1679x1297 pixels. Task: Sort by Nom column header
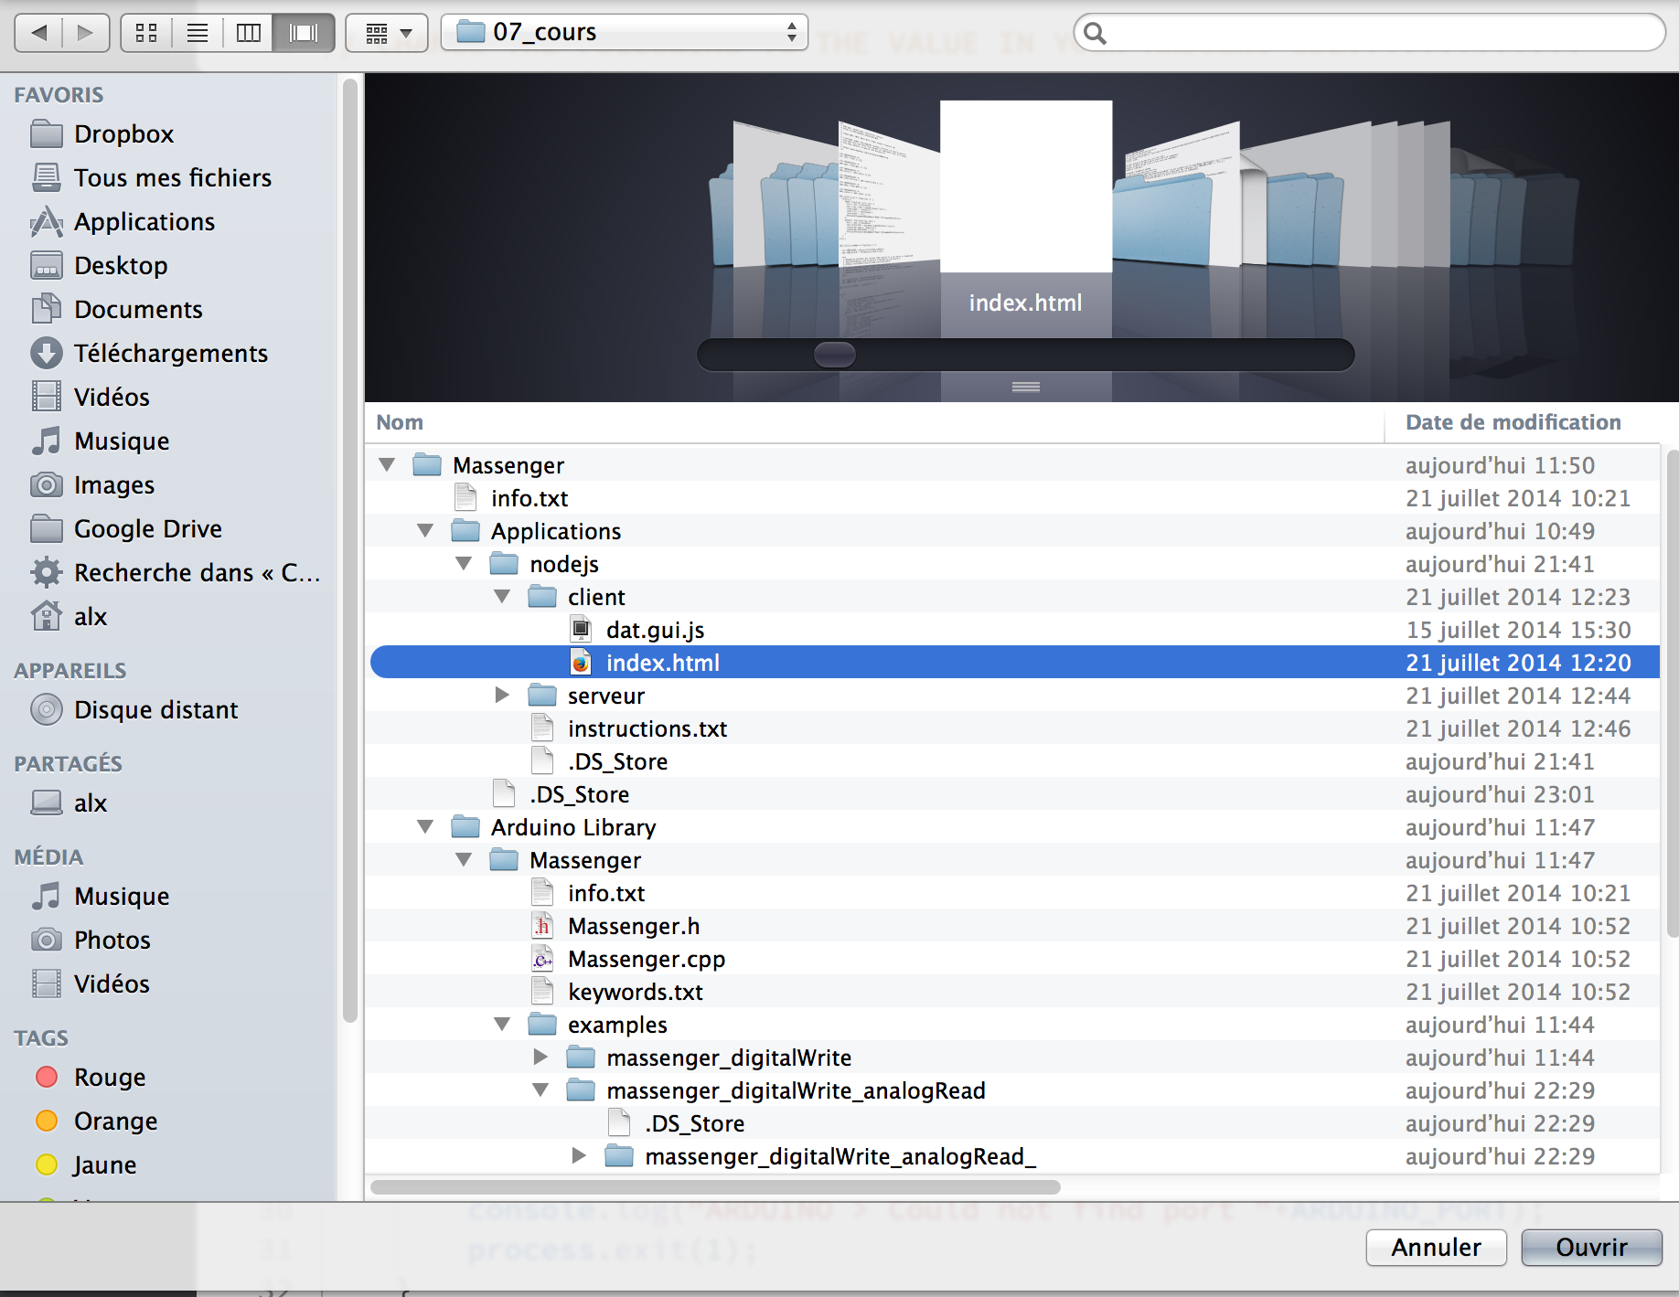pos(401,422)
